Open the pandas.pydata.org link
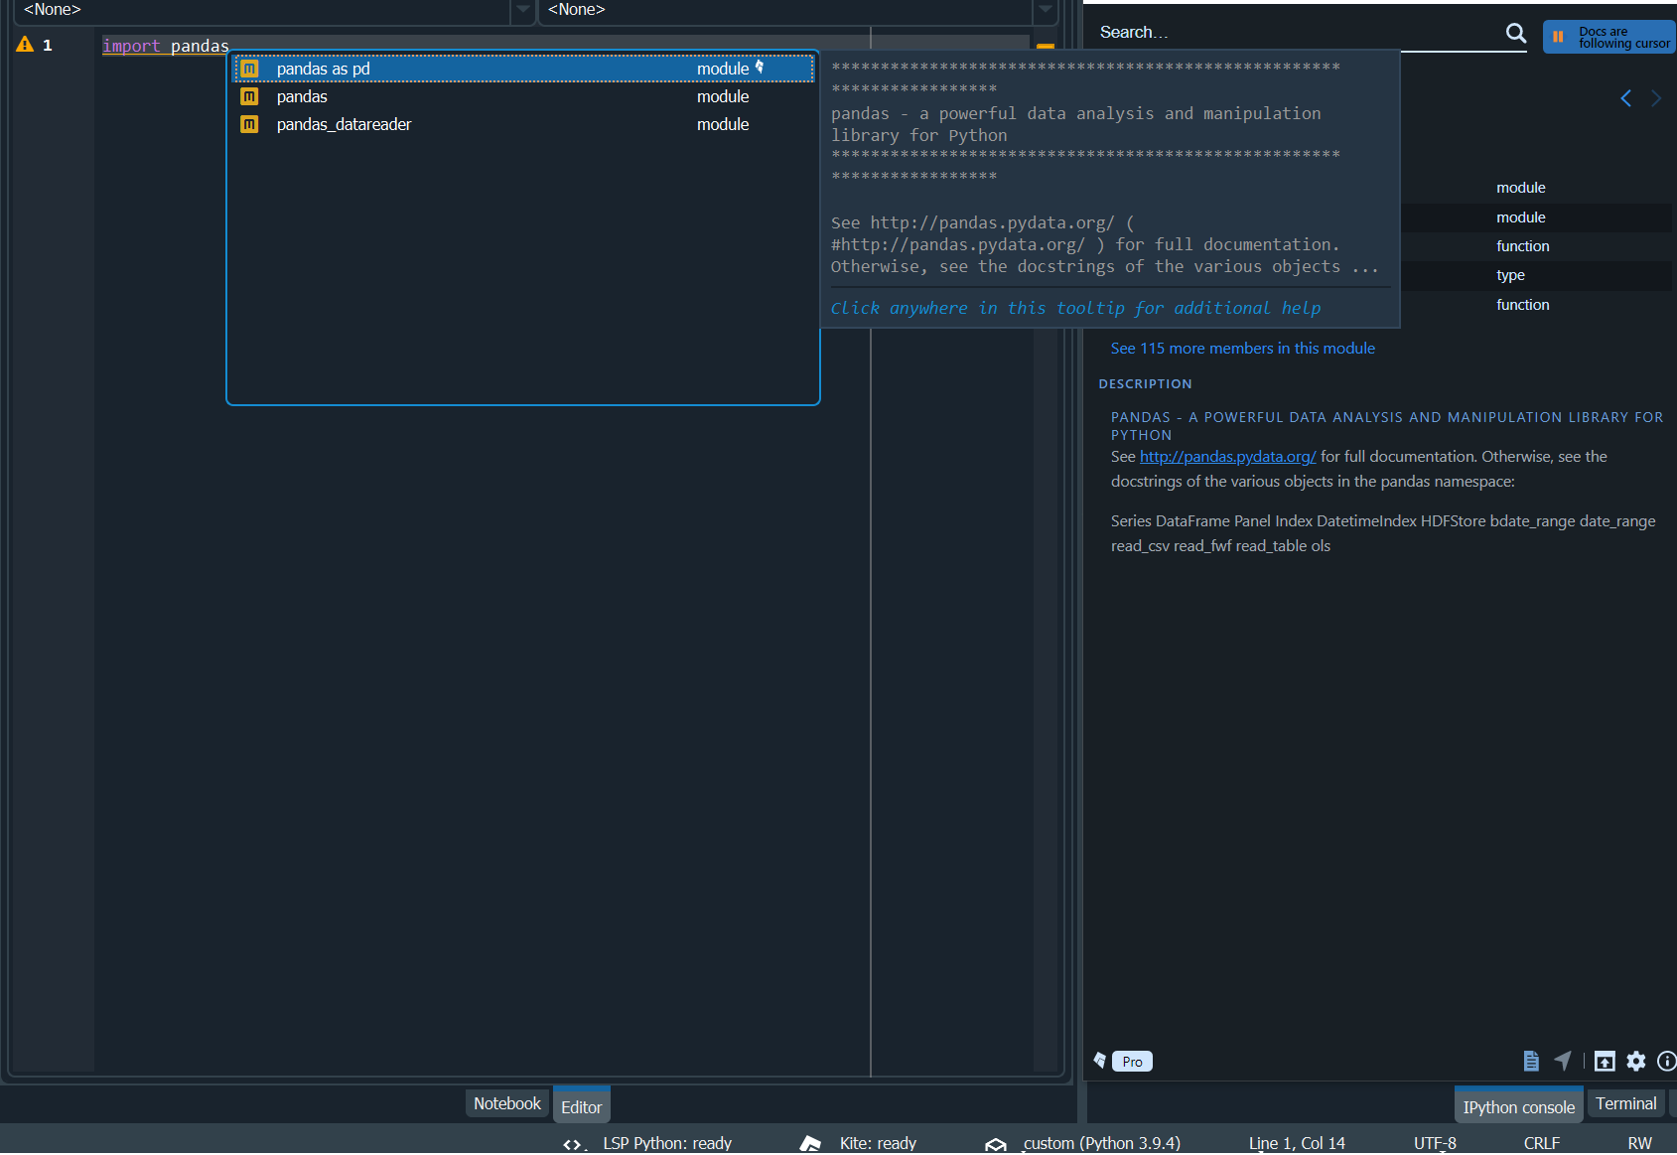The width and height of the screenshot is (1677, 1155). coord(1227,456)
